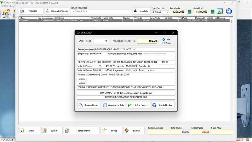This screenshot has width=252, height=142.
Task: Click the Recalcular arrows icon
Action: tap(135, 11)
